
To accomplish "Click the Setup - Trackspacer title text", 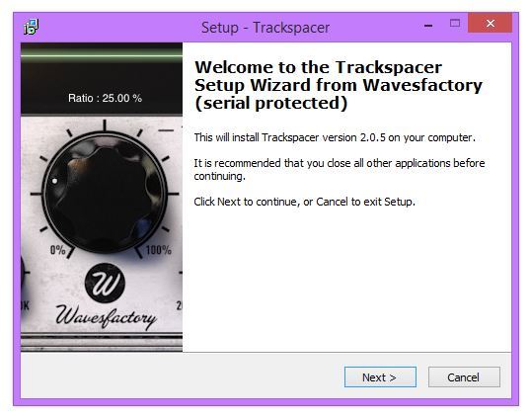I will click(x=265, y=28).
